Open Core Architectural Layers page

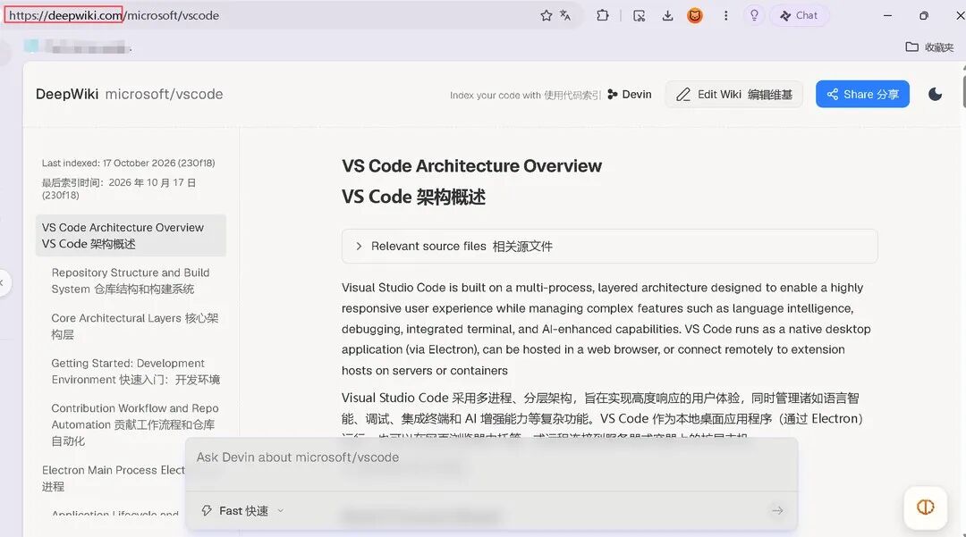tap(135, 326)
